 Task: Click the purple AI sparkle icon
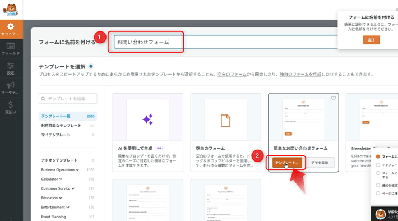coord(148,119)
